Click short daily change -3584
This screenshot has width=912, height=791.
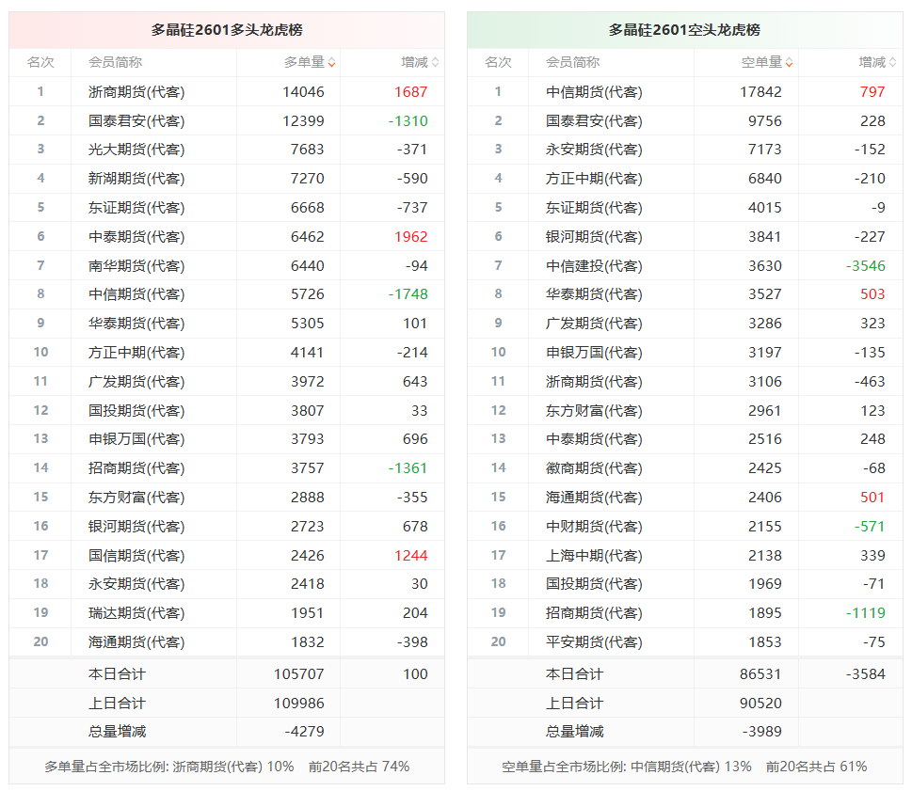coord(866,674)
